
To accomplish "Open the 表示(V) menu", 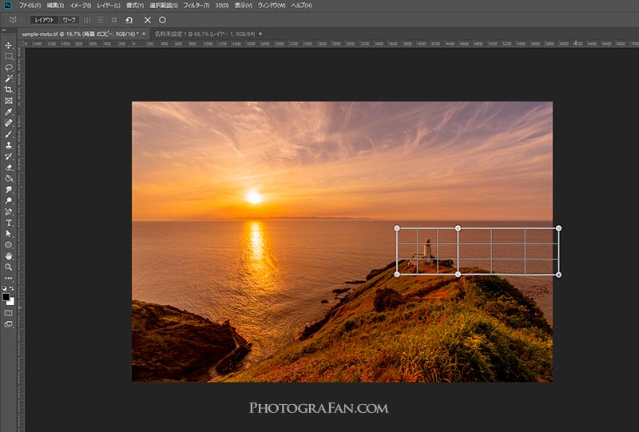I will (244, 6).
